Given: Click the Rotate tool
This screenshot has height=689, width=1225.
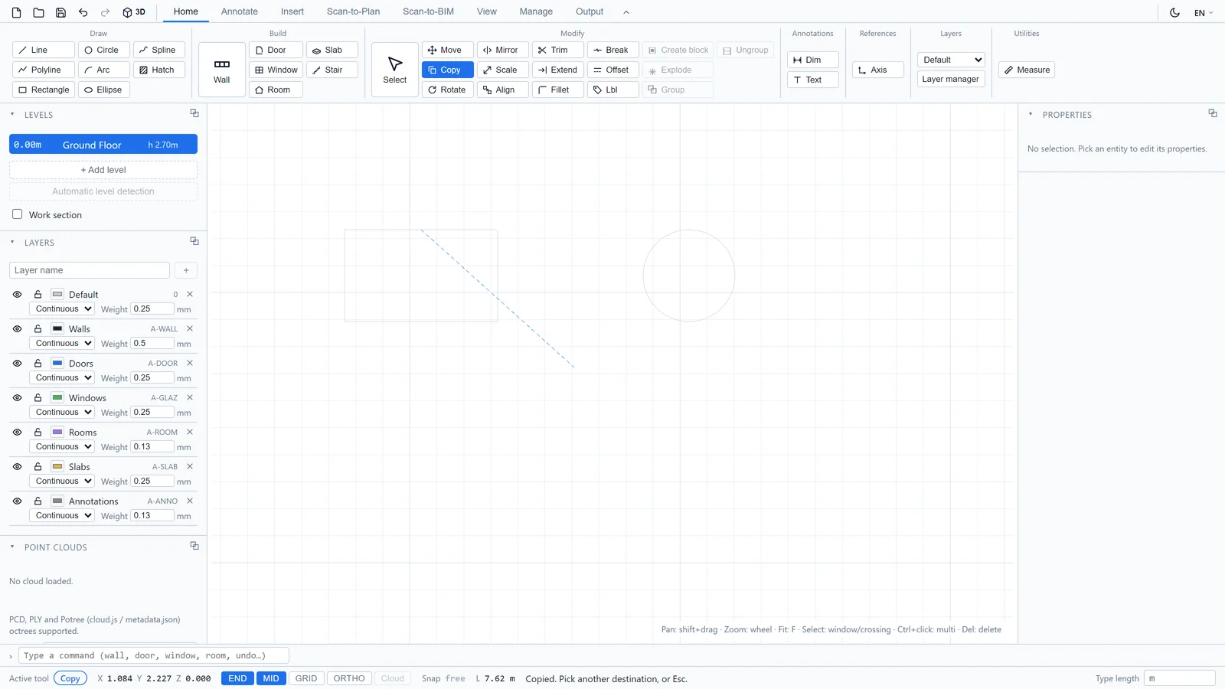Looking at the screenshot, I should pos(448,90).
